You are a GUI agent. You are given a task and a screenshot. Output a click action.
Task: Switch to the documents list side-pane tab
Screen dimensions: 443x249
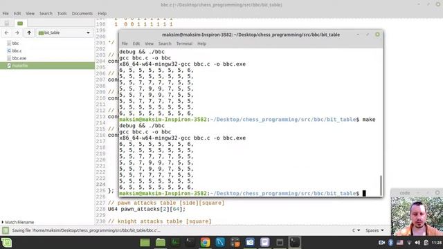(x=7, y=23)
